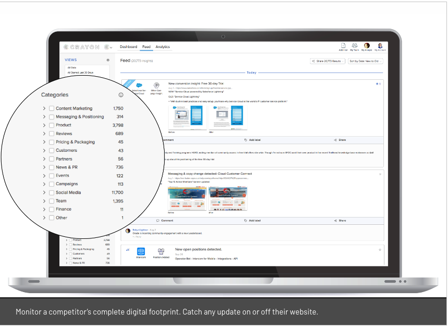
Task: Click Add label on Cloud Customer Connect insight
Action: (x=253, y=221)
